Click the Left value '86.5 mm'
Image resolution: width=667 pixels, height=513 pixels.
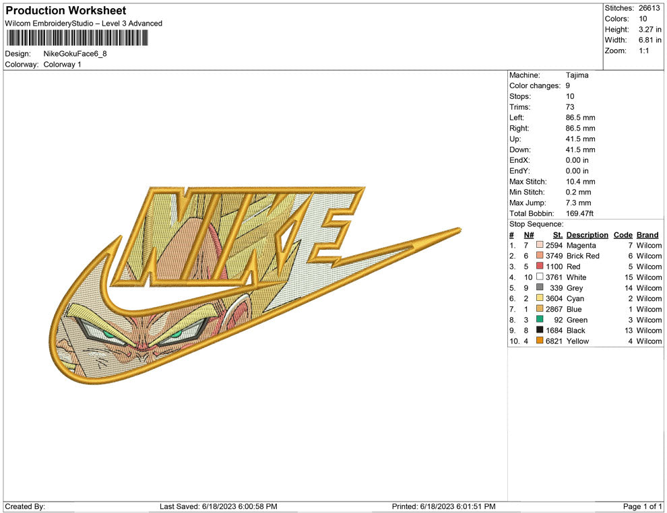point(580,117)
